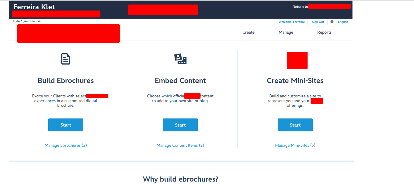This screenshot has width=414, height=184.
Task: Open the Manage menu
Action: [286, 32]
